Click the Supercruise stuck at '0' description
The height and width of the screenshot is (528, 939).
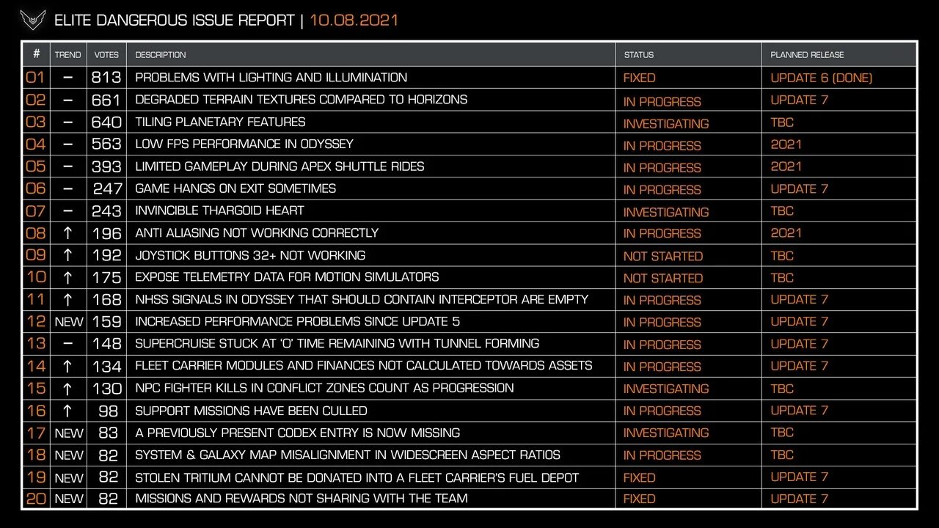click(337, 344)
